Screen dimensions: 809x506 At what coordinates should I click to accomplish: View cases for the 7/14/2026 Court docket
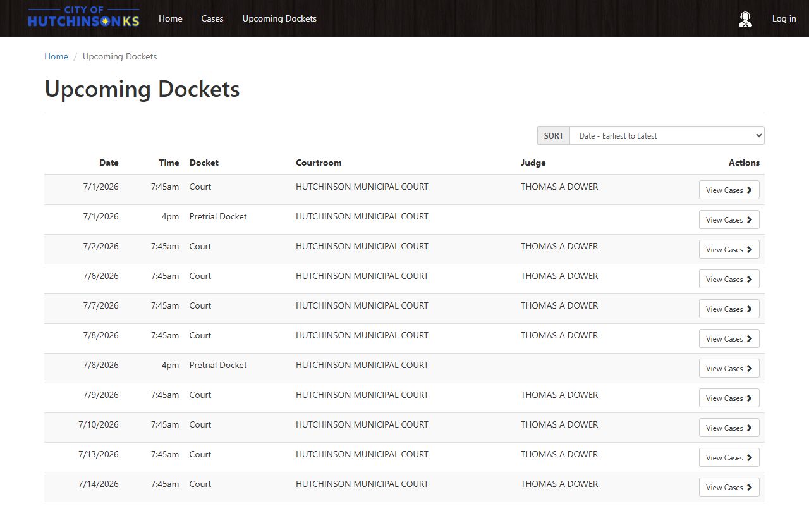pos(729,487)
